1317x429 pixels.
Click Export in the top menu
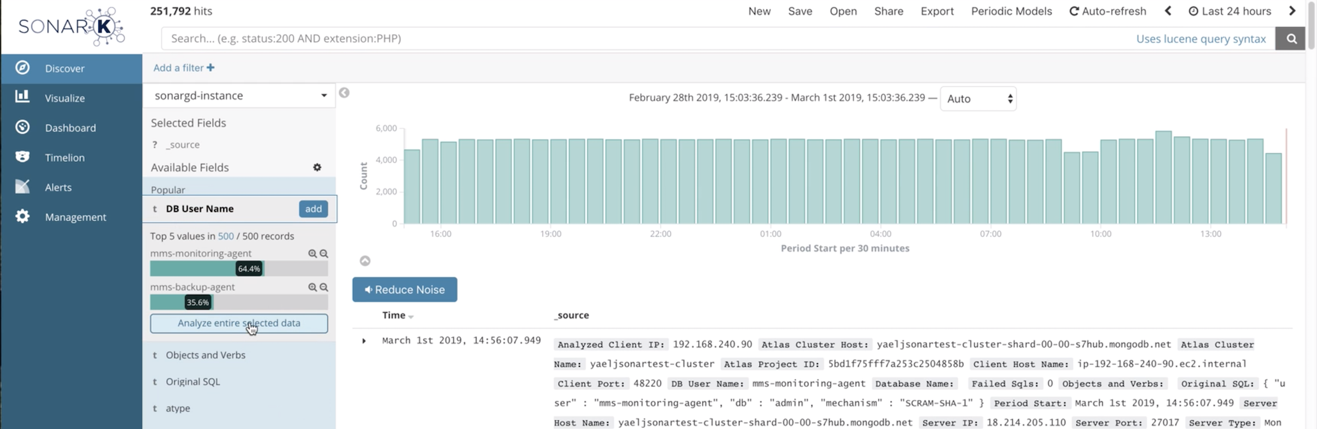pyautogui.click(x=937, y=11)
